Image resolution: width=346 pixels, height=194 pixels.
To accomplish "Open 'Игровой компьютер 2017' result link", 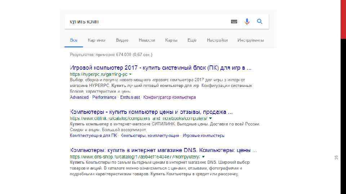I will pyautogui.click(x=161, y=68).
